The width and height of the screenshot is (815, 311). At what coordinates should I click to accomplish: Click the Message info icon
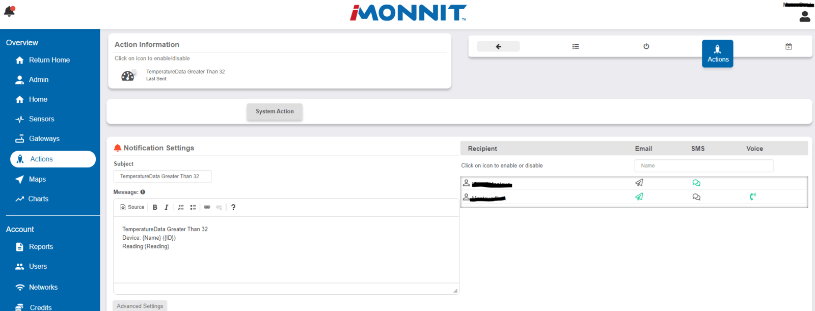pos(143,192)
